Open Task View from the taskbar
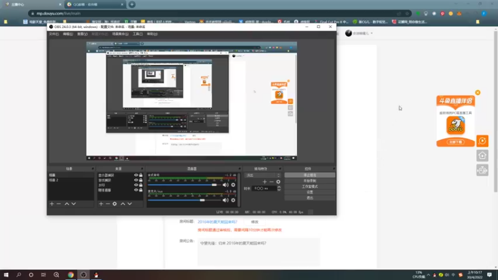 click(44, 274)
